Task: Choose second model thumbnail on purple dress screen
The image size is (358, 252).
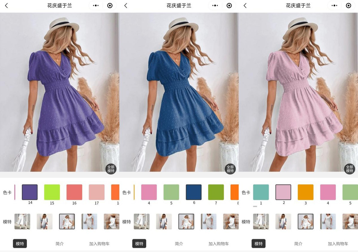Action: (x=45, y=222)
